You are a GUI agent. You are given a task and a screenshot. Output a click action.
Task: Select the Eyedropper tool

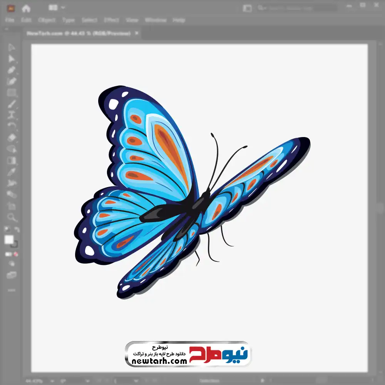[12, 171]
